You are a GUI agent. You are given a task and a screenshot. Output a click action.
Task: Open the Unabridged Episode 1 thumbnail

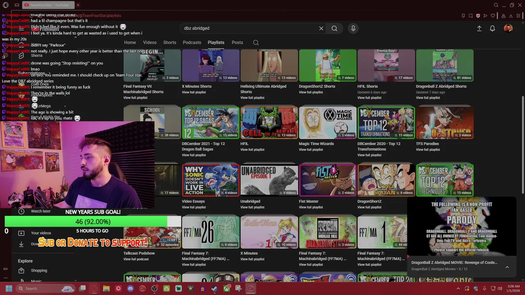click(269, 180)
